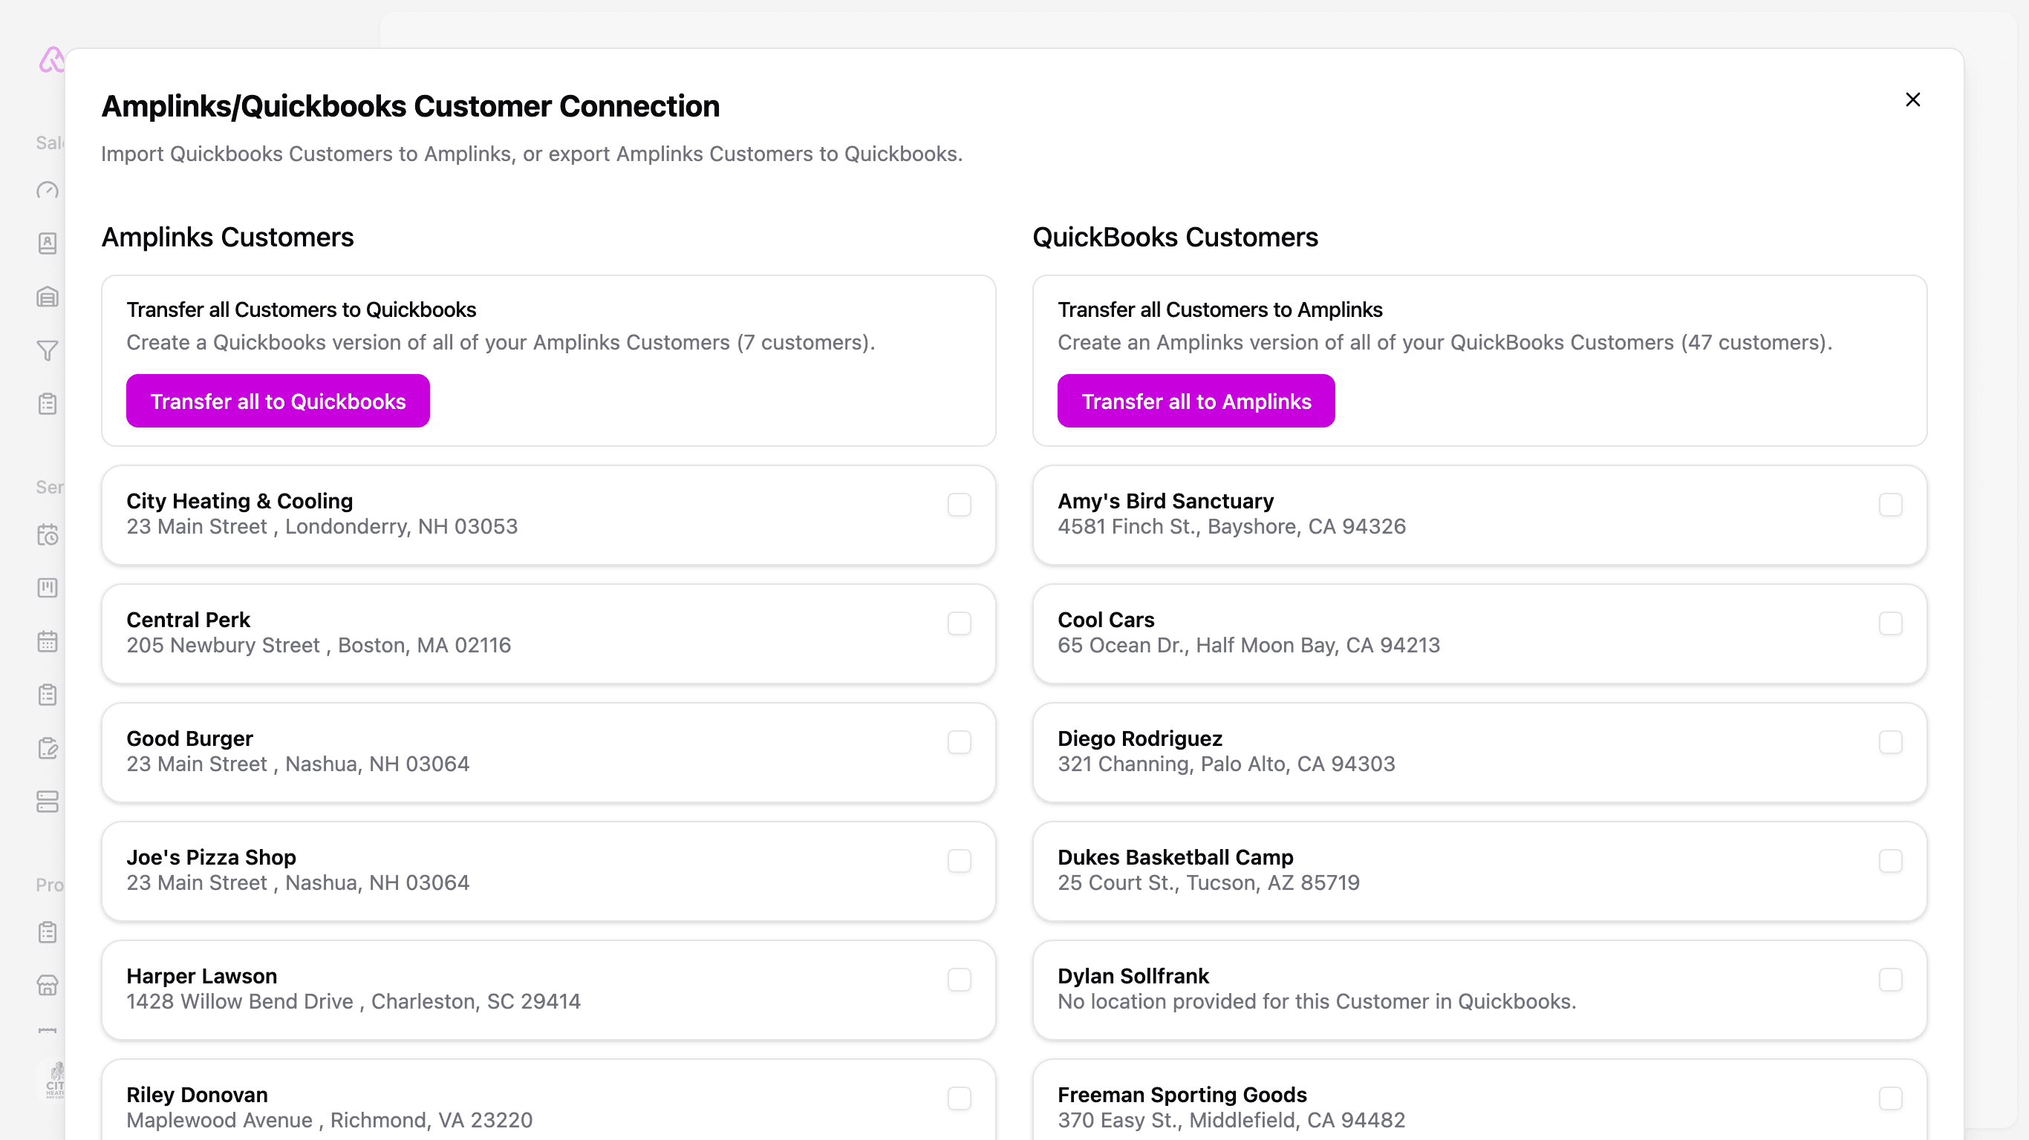
Task: Click the City Heating company avatar thumbnail
Action: point(53,1080)
